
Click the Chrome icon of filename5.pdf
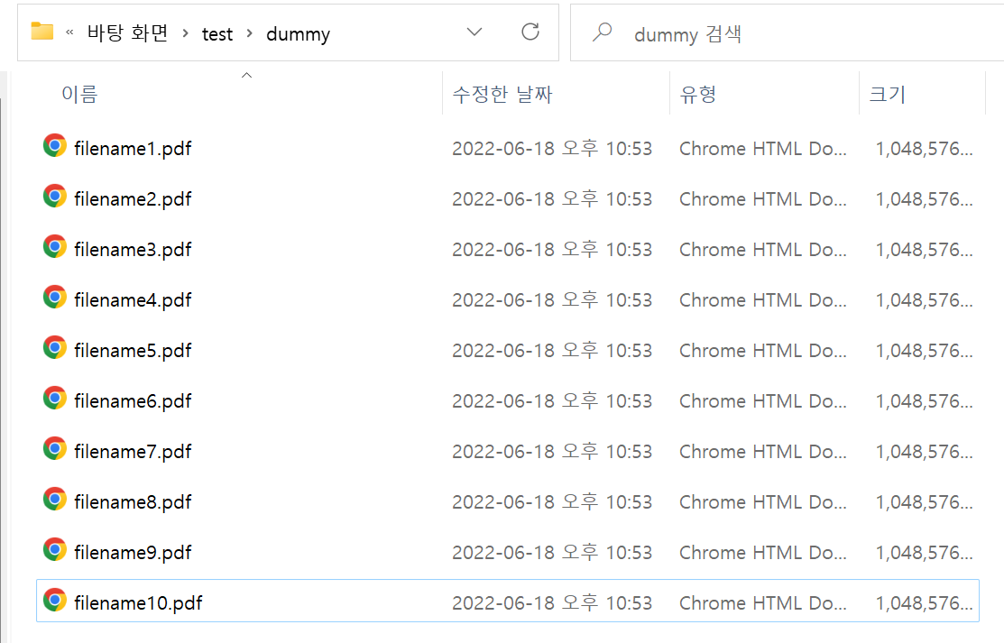pyautogui.click(x=55, y=348)
